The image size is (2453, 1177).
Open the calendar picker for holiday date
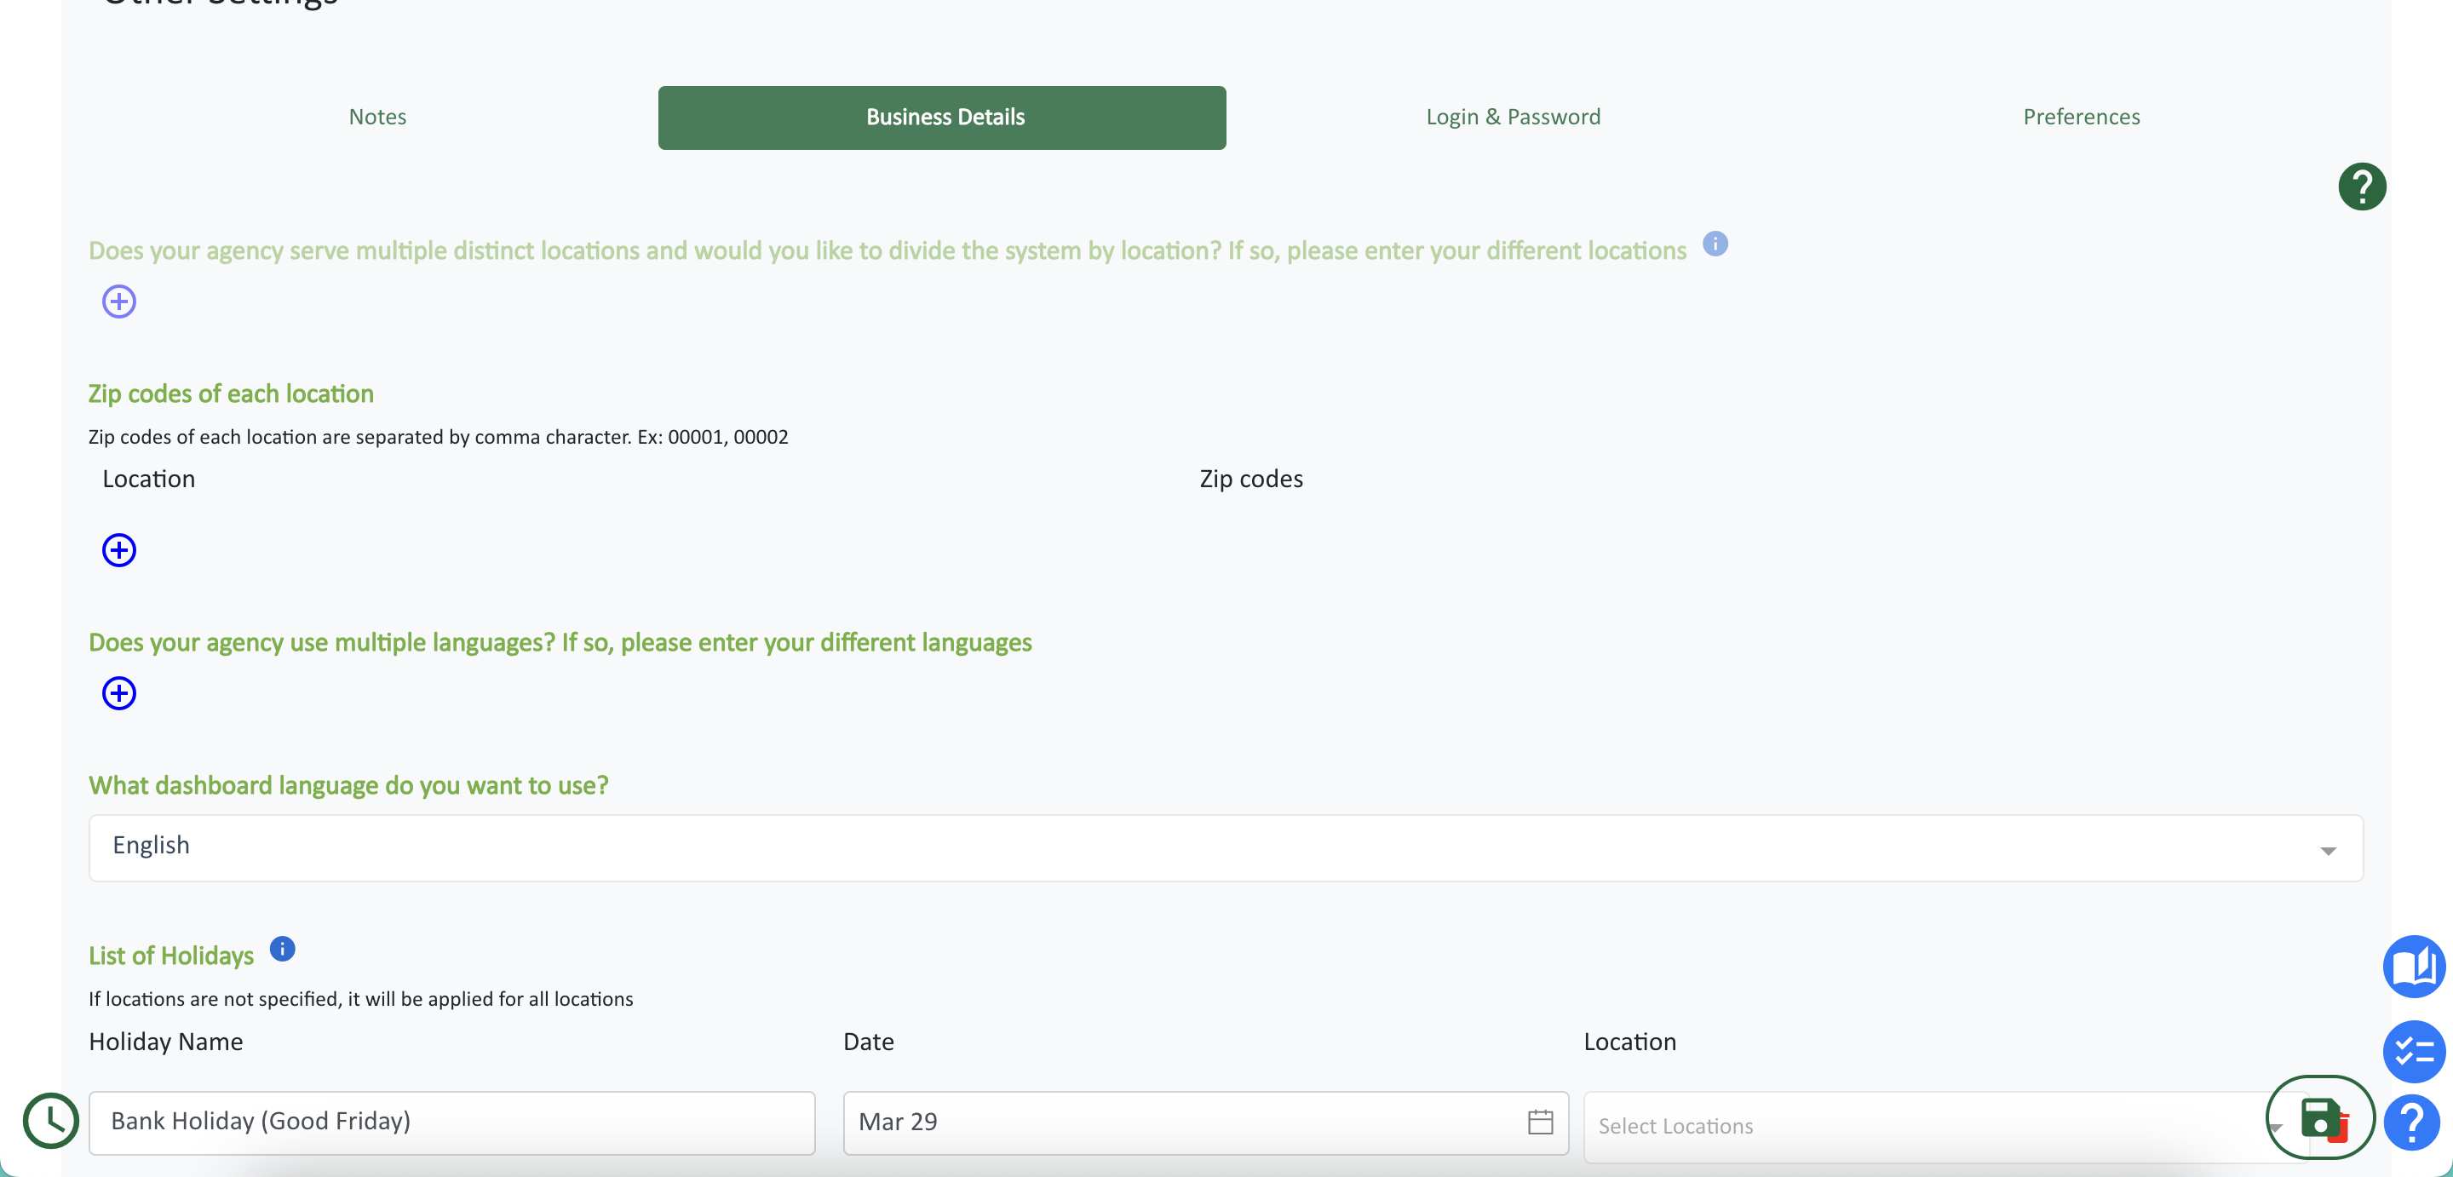click(1540, 1122)
